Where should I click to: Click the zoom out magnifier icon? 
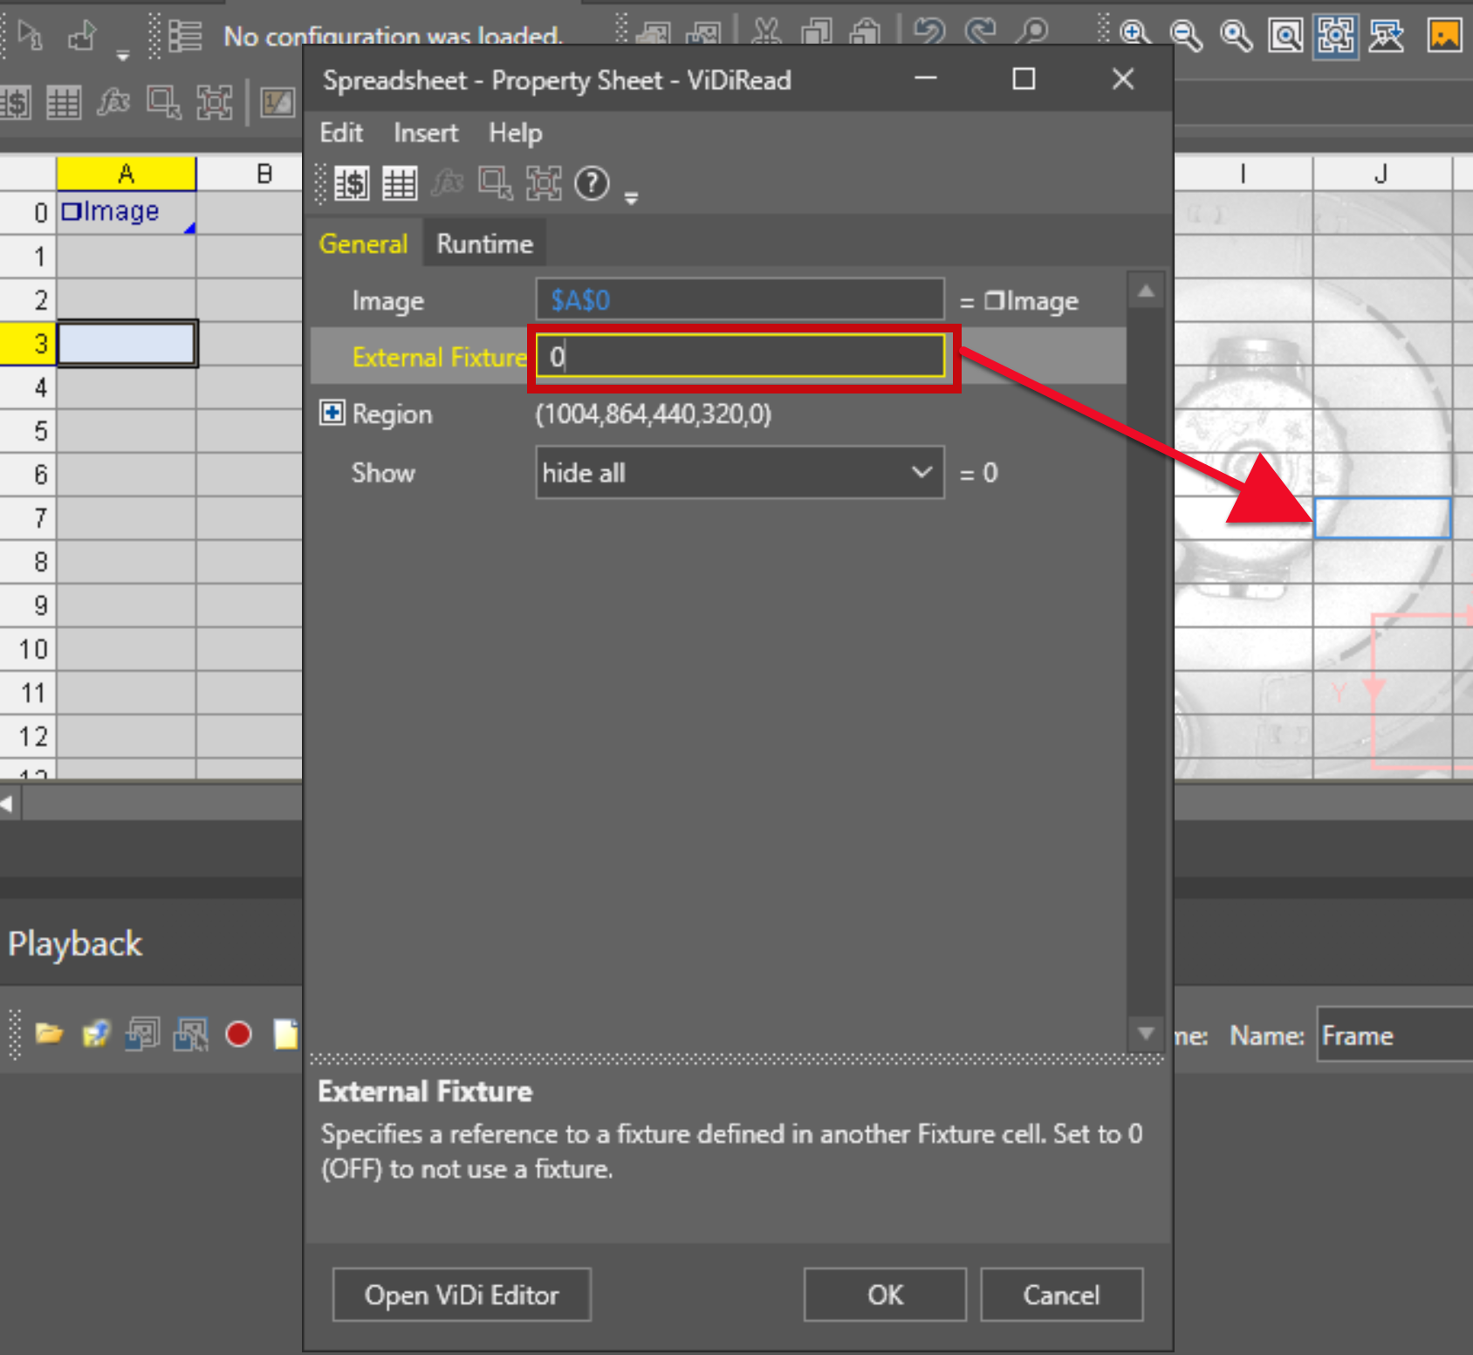coord(1185,35)
